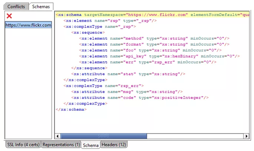The height and width of the screenshot is (151, 254).
Task: Click the complexType name="_rsp" line
Action: point(99,27)
